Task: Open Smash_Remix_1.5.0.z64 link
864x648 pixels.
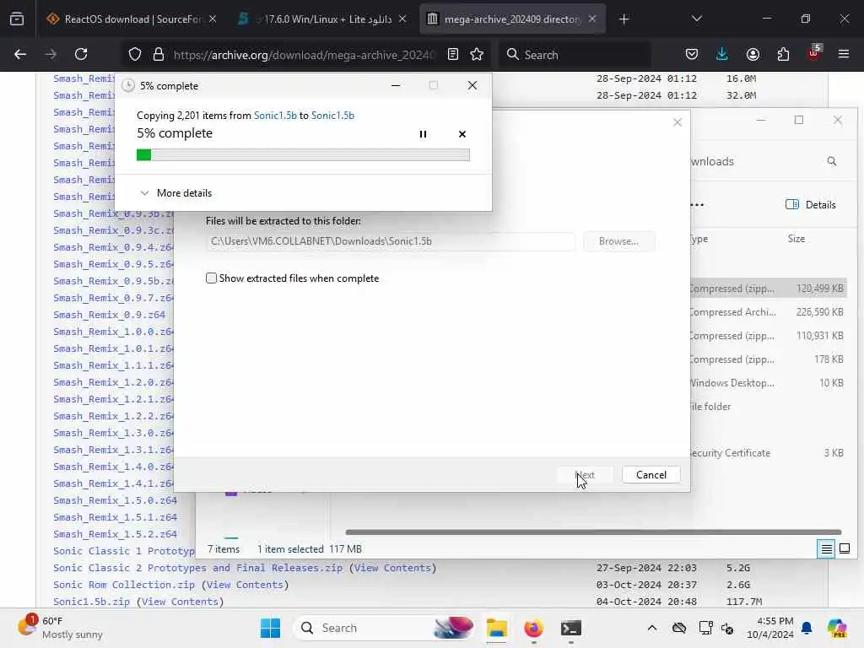Action: (115, 500)
